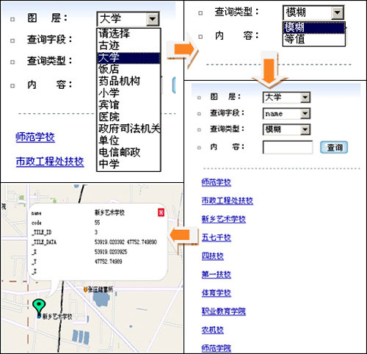Image resolution: width=367 pixels, height=354 pixels.
Task: Open the 体育学校 result link
Action: pos(217,293)
